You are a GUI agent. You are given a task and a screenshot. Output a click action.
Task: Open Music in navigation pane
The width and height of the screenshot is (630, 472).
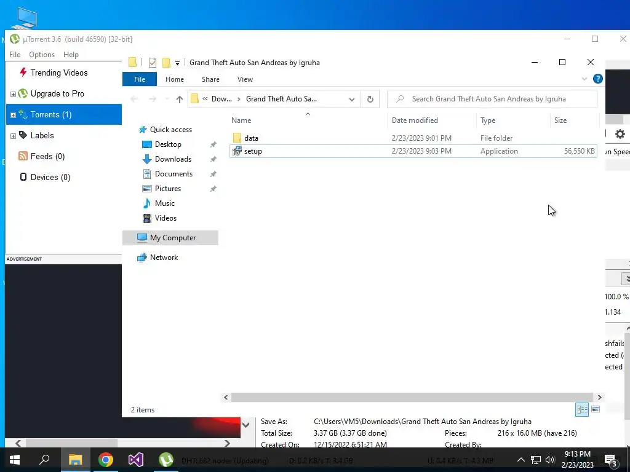pos(164,203)
